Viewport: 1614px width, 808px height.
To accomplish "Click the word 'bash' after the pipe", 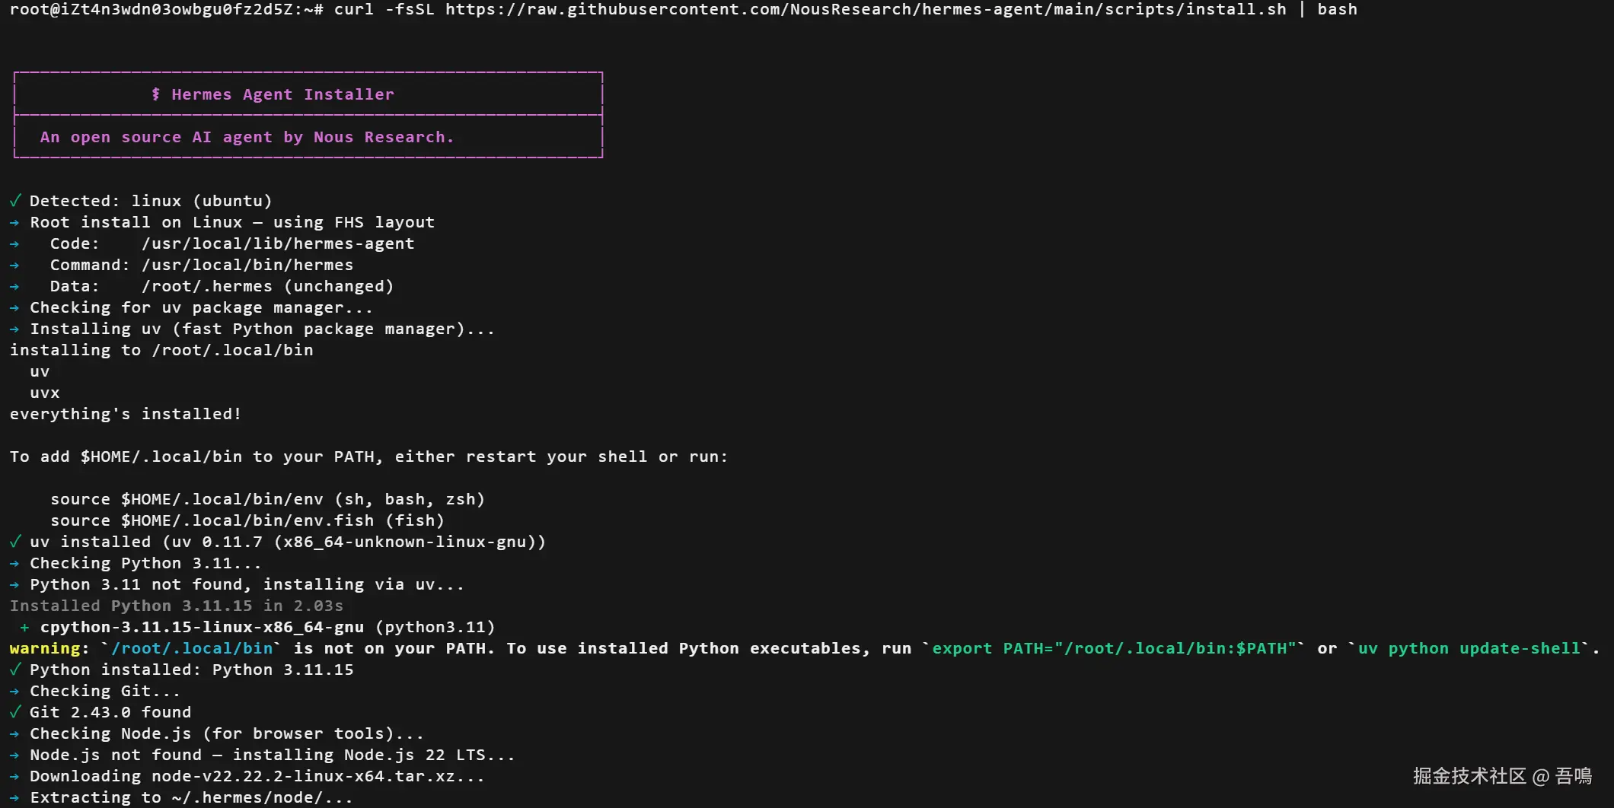I will tap(1338, 10).
